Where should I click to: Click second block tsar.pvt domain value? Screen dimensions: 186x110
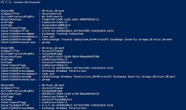pos(48,74)
